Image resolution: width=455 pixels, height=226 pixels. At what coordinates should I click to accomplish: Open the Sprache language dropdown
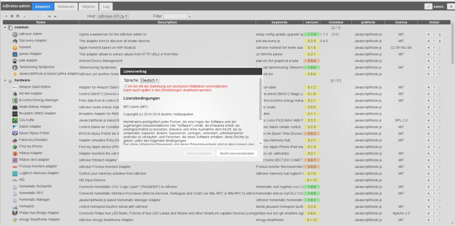(x=149, y=80)
